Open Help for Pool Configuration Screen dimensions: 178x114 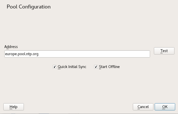point(13,107)
